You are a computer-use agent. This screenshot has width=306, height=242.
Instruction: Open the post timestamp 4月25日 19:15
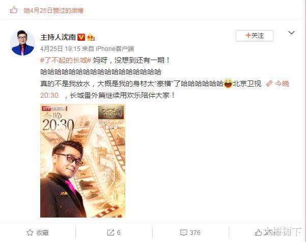tap(60, 48)
